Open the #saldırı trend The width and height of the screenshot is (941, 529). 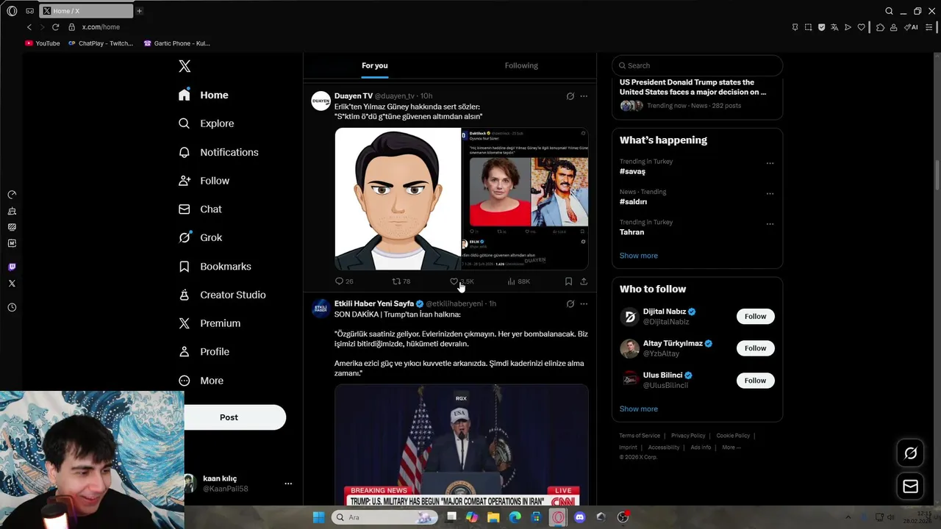click(x=633, y=201)
